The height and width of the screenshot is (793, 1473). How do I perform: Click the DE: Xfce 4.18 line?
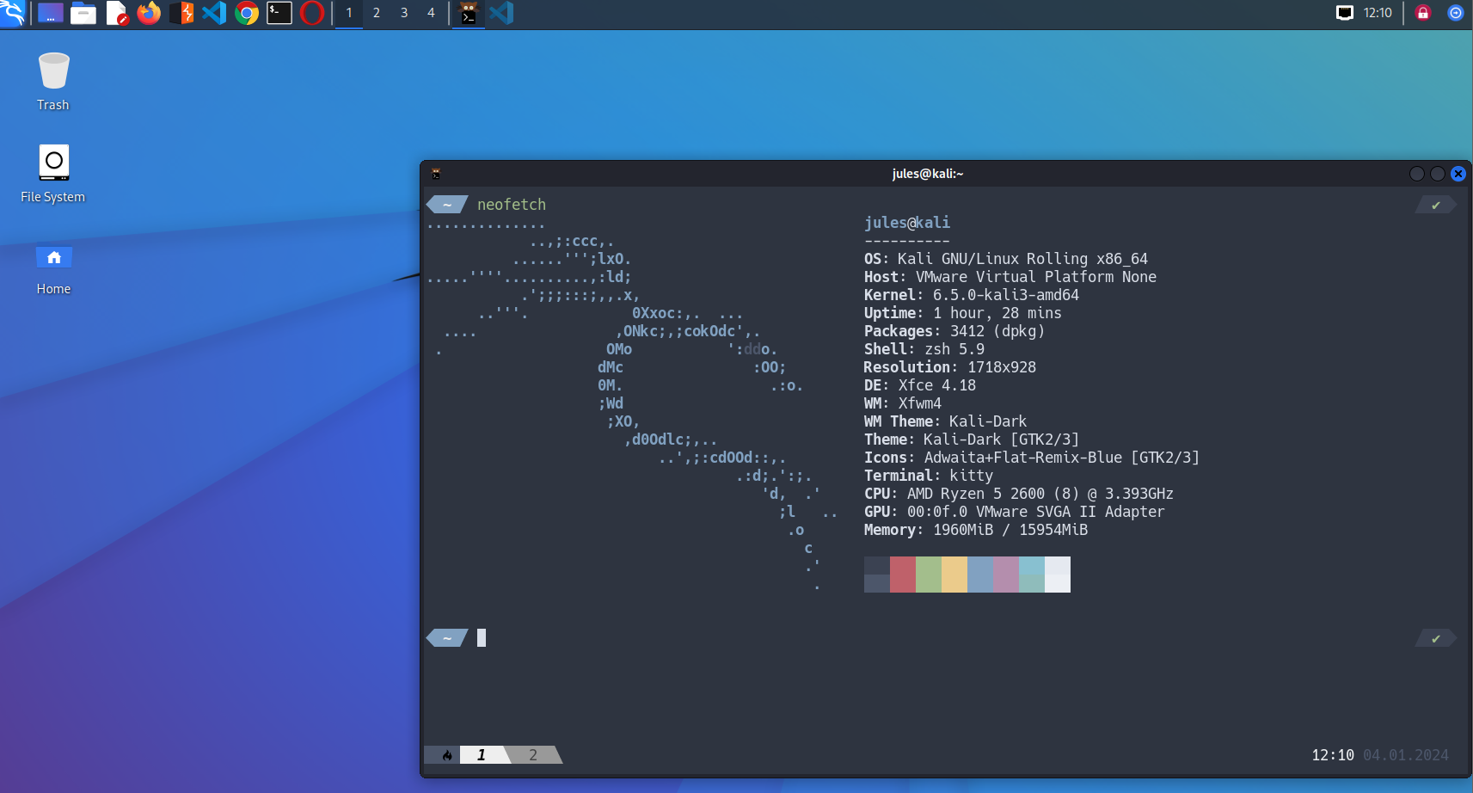click(x=920, y=385)
